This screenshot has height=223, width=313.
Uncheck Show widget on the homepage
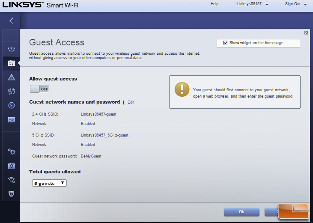pos(225,42)
